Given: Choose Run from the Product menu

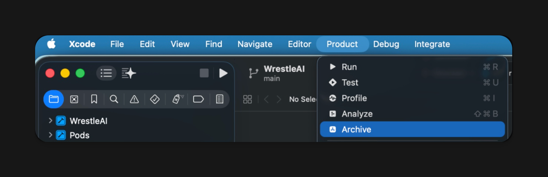Looking at the screenshot, I should pyautogui.click(x=412, y=67).
